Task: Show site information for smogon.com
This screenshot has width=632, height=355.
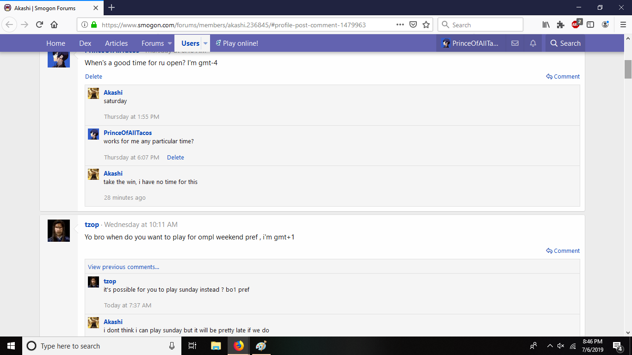Action: point(85,24)
